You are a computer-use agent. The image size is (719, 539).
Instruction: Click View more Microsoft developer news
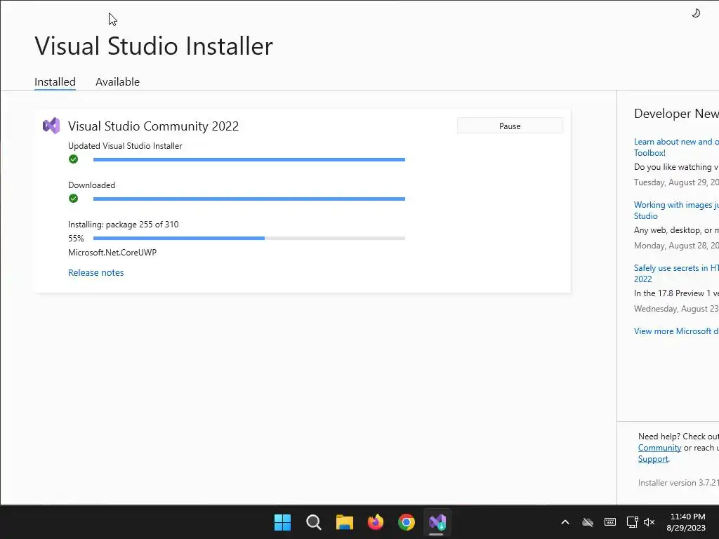(676, 331)
